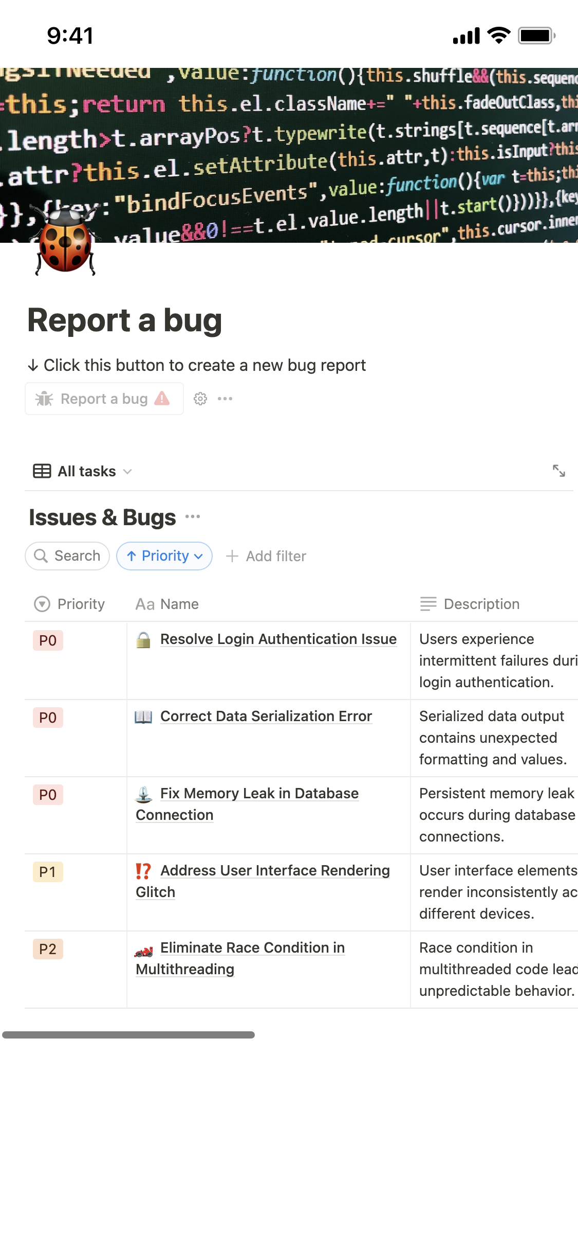
Task: Click the lock icon beside Resolve Login
Action: (144, 639)
